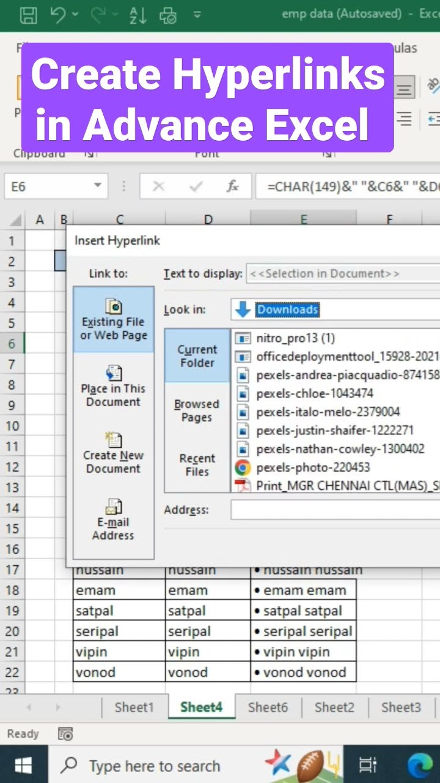Screen dimensions: 440x783
Task: Click the Redo arrow icon
Action: [98, 15]
